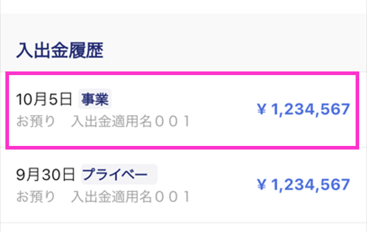Click the 001 digits in the 10月5日 description
The image size is (367, 233).
point(173,121)
